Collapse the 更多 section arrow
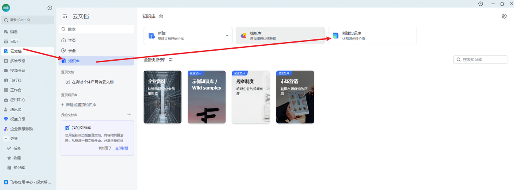Viewport: 514px width, 190px height. pyautogui.click(x=6, y=139)
